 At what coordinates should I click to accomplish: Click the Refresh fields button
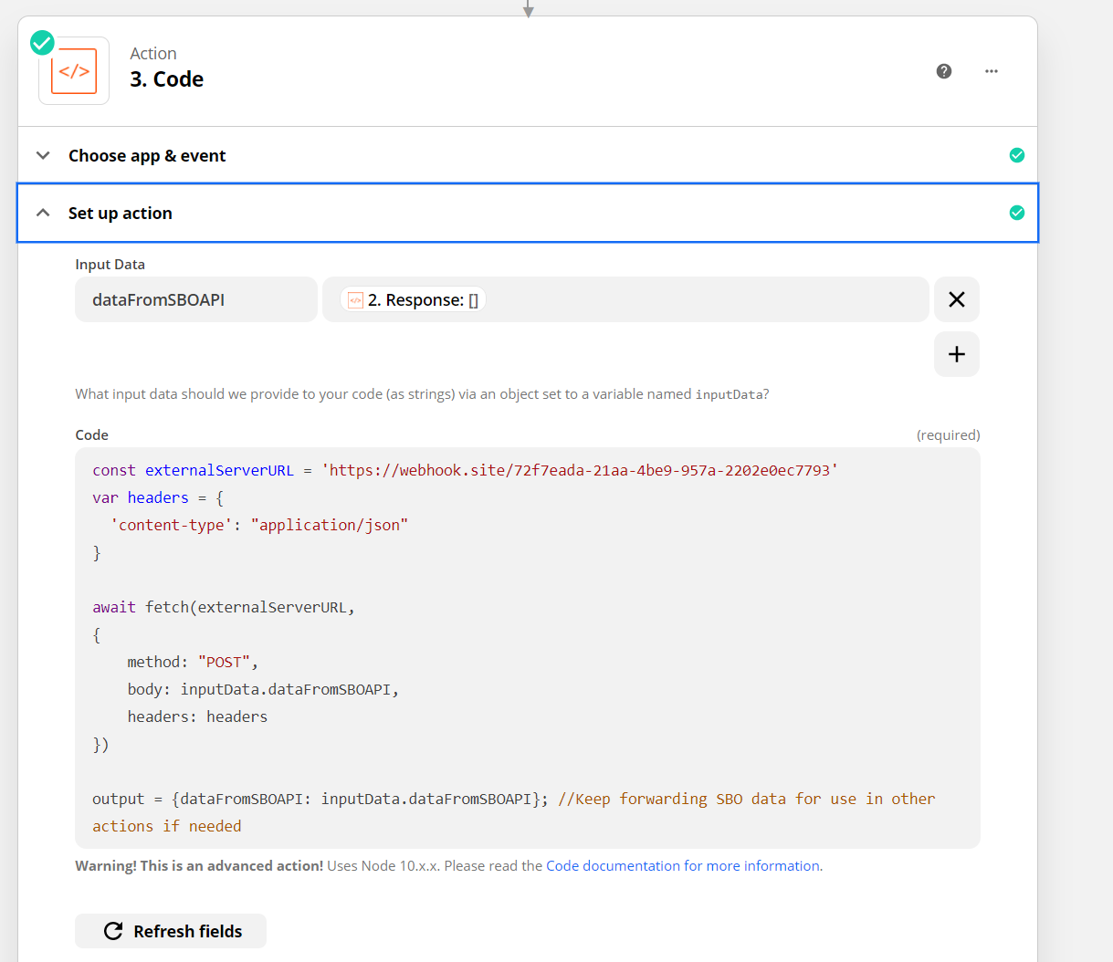pos(171,931)
